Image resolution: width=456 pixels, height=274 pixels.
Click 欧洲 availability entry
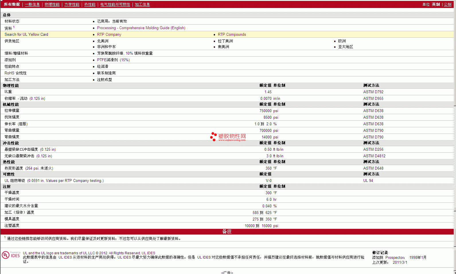point(342,41)
